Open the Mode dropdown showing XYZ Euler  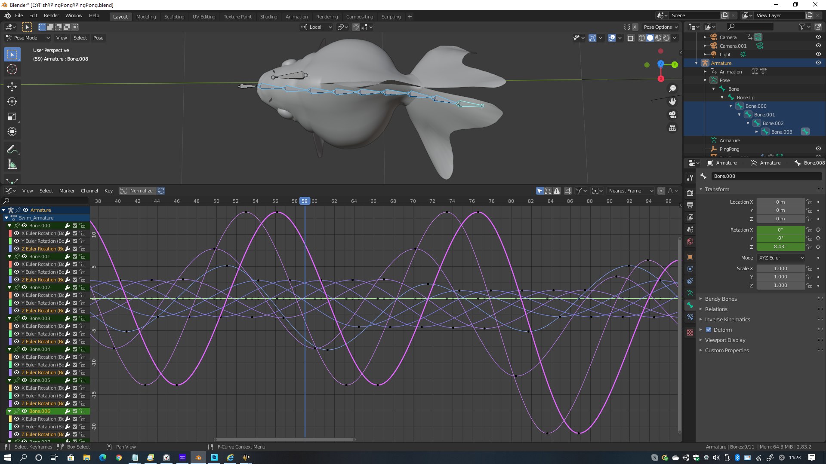coord(781,257)
